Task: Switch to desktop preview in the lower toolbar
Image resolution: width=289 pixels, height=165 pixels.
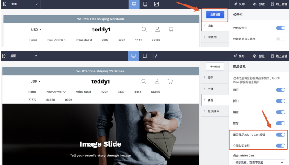Action: tap(133, 56)
